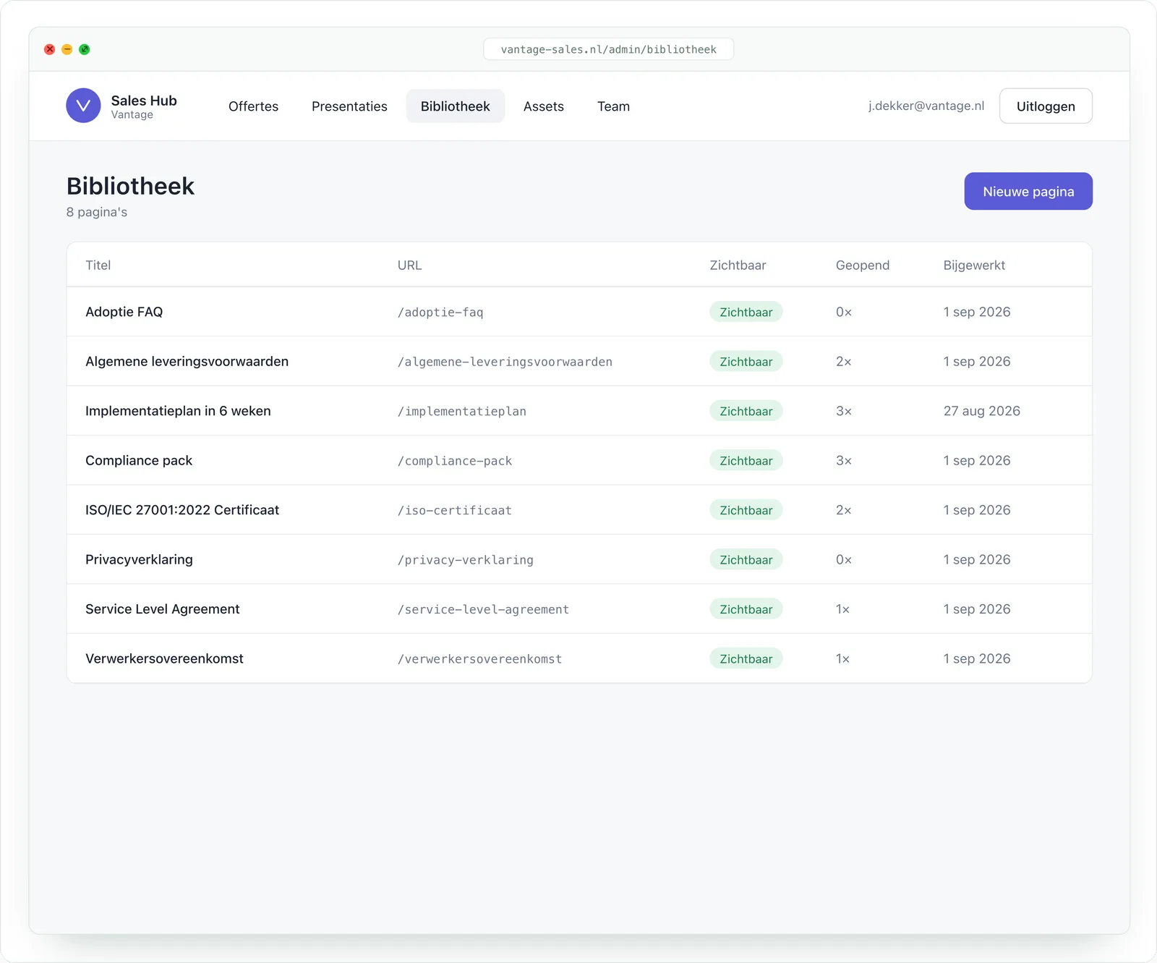
Task: Click the /service-level-agreement URL cell
Action: pyautogui.click(x=483, y=610)
